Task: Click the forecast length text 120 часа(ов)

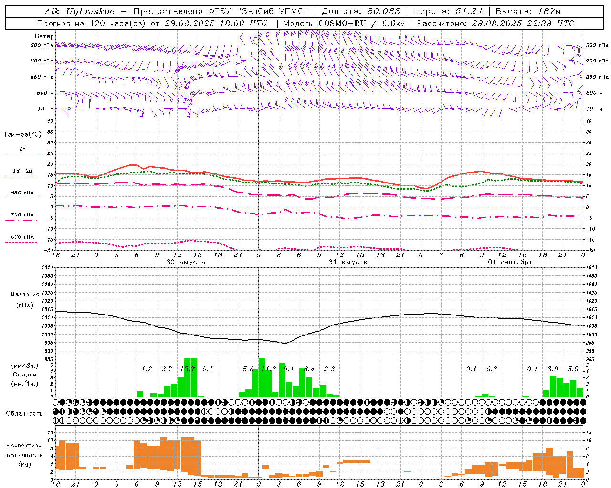Action: point(118,23)
